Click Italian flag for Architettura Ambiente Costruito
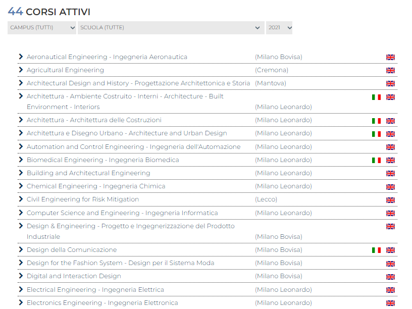 pyautogui.click(x=376, y=97)
